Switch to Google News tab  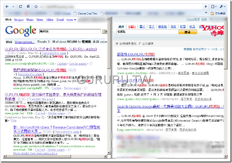(40, 19)
